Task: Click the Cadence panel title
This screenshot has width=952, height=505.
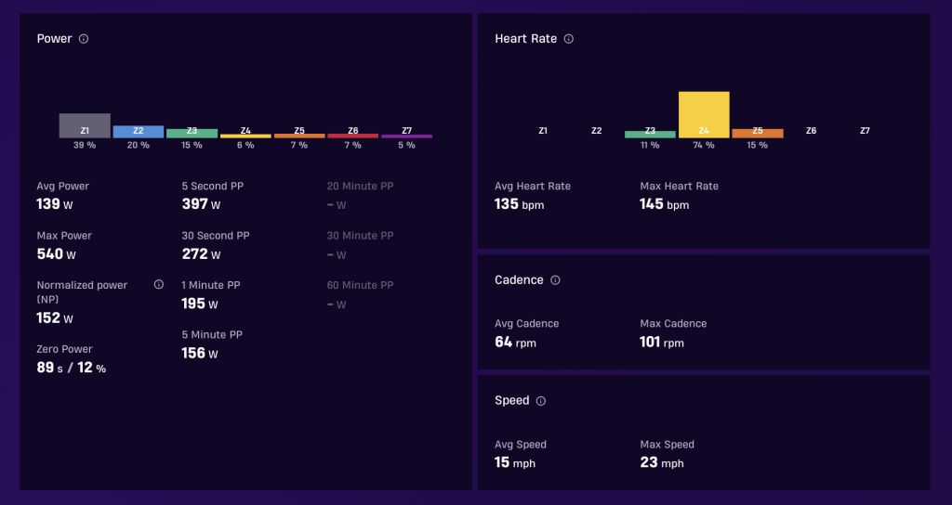Action: 519,280
